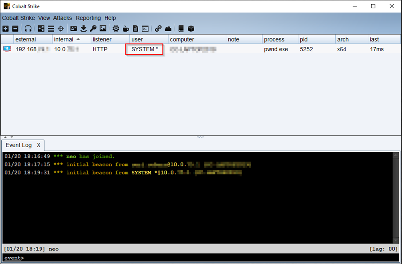Viewport: 402px width, 264px height.
Task: Open the Attacks menu
Action: pos(62,18)
